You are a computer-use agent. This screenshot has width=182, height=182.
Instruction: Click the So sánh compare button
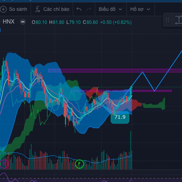coord(14,9)
